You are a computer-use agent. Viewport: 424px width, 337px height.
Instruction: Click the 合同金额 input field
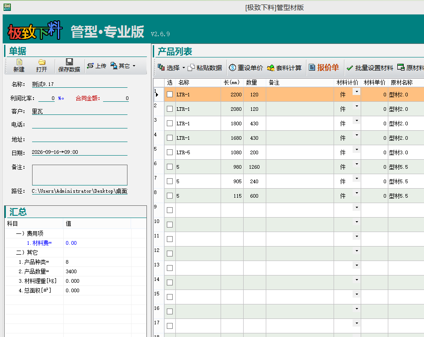coord(116,98)
